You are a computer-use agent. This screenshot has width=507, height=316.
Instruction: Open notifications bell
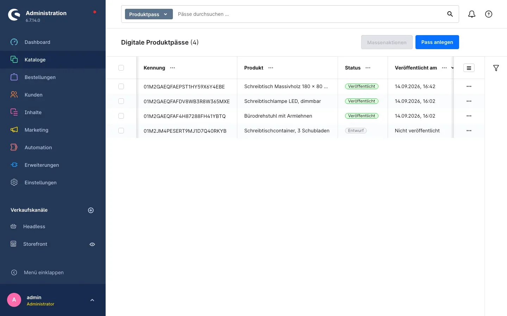472,14
